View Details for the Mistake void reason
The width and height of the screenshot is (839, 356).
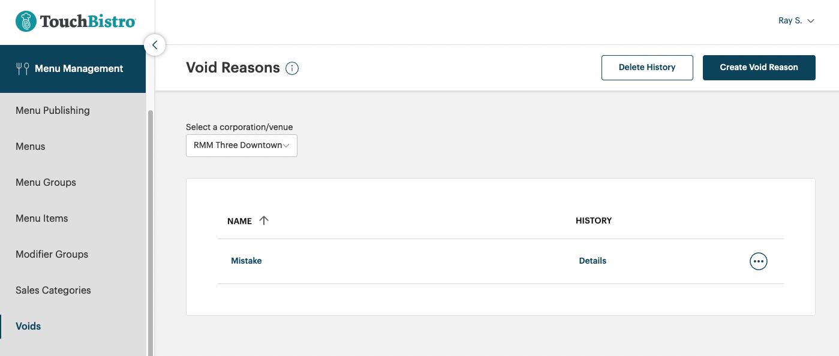tap(592, 261)
